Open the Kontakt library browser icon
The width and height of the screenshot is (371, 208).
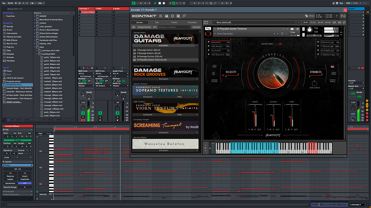161,16
